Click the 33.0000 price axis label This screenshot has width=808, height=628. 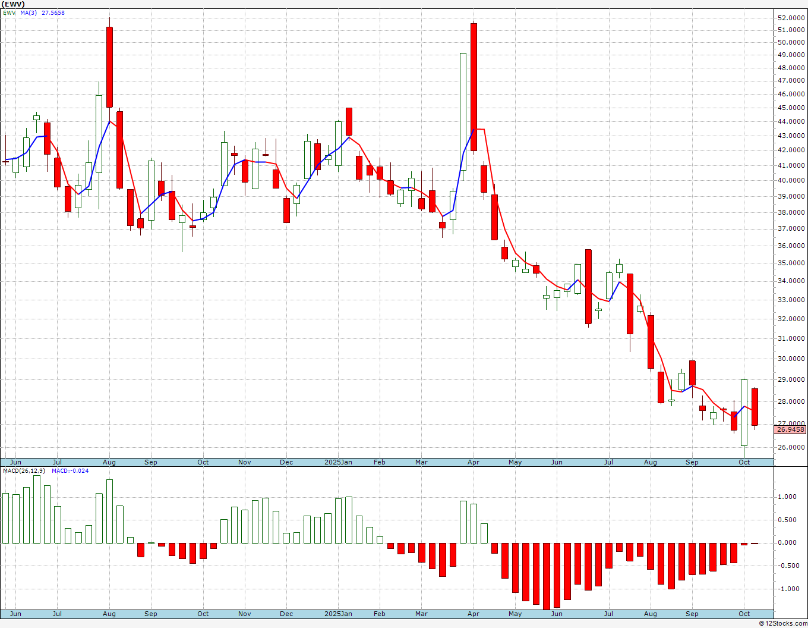(791, 300)
